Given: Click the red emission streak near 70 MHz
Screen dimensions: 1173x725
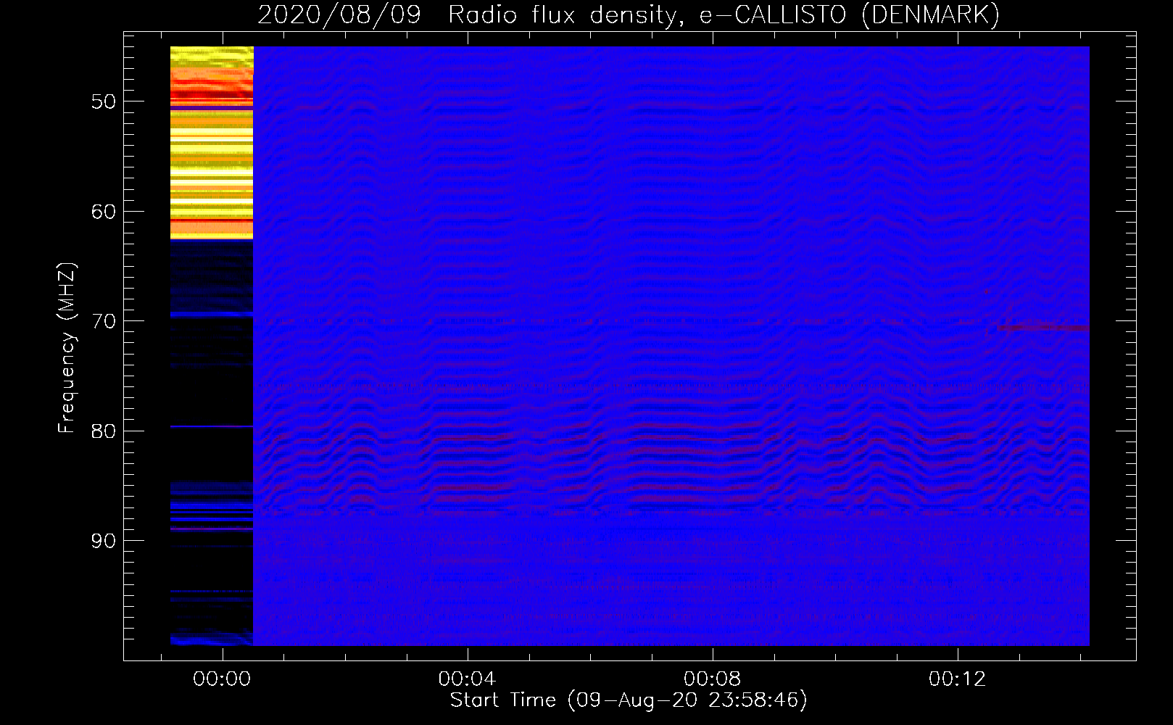Looking at the screenshot, I should (1043, 328).
